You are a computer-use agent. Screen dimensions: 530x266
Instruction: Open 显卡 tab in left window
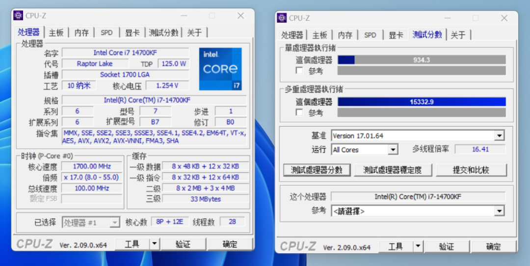[132, 32]
